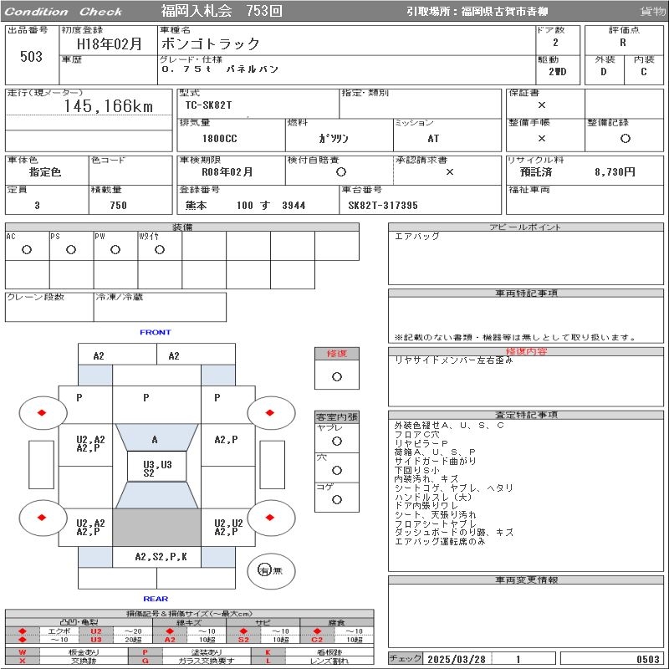669x669 pixels.
Task: Click the body color 指定色
Action: click(45, 172)
